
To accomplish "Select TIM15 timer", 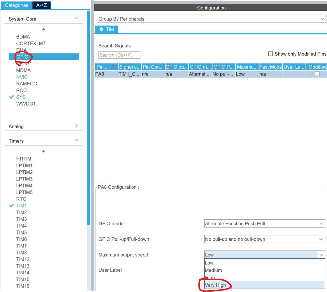I will tap(23, 279).
